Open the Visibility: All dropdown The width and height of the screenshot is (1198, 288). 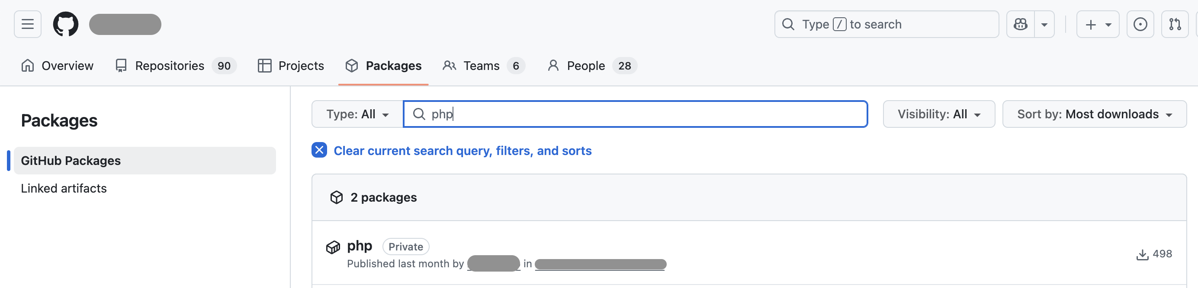point(938,114)
